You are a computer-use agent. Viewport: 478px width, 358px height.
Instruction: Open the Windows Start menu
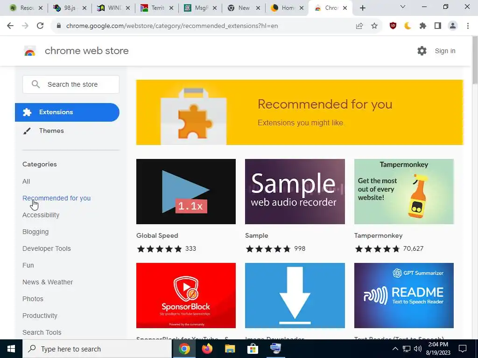(11, 349)
